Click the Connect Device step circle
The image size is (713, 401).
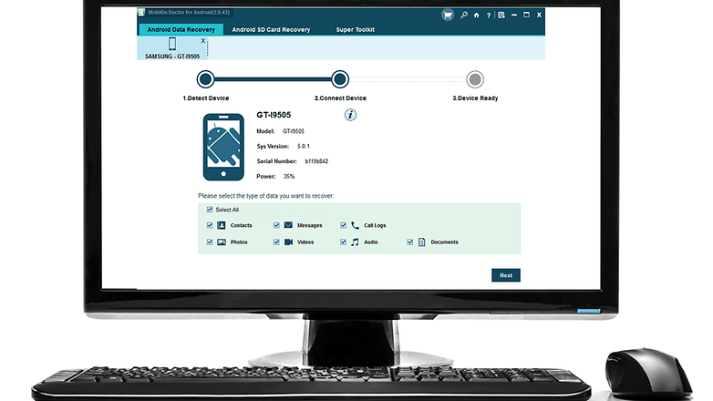pos(340,79)
